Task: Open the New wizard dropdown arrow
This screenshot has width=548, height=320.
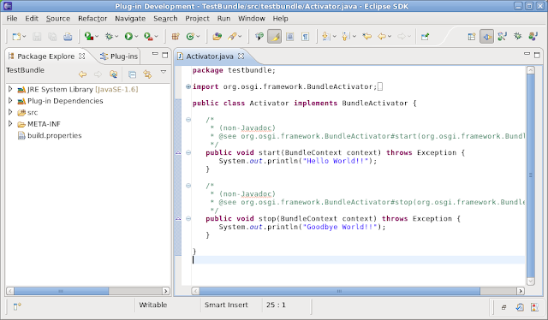Action: 24,36
